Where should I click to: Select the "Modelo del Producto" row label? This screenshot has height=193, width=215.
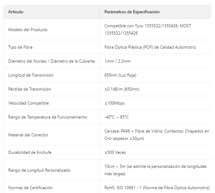28,30
